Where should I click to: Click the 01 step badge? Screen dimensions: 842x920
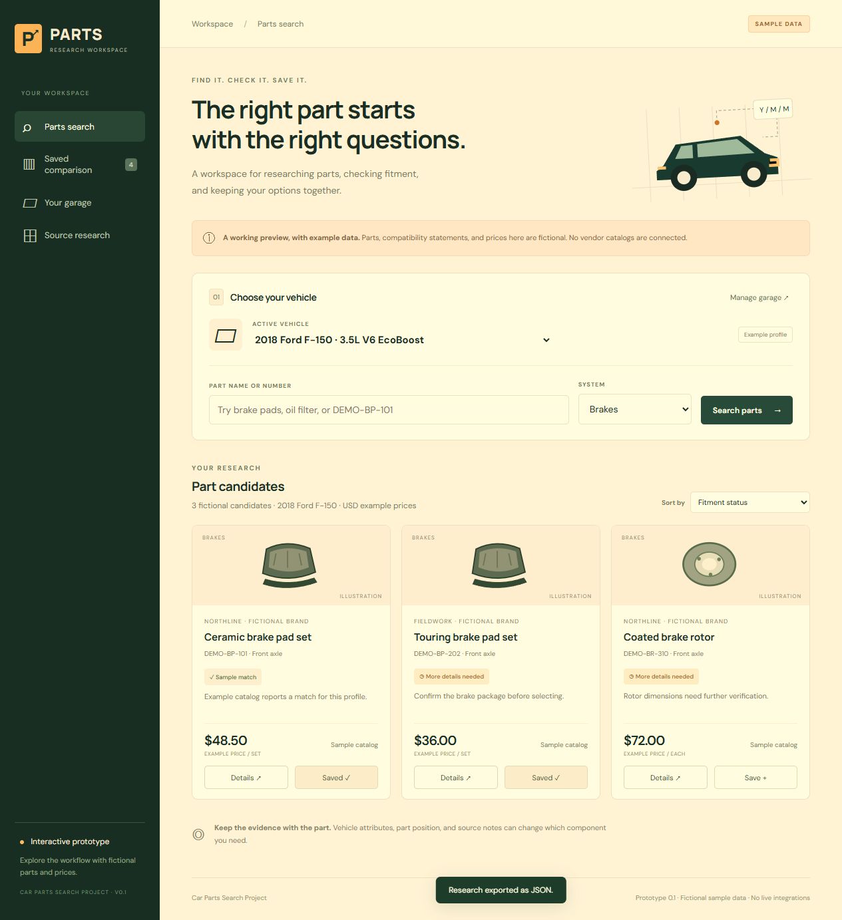pyautogui.click(x=216, y=297)
